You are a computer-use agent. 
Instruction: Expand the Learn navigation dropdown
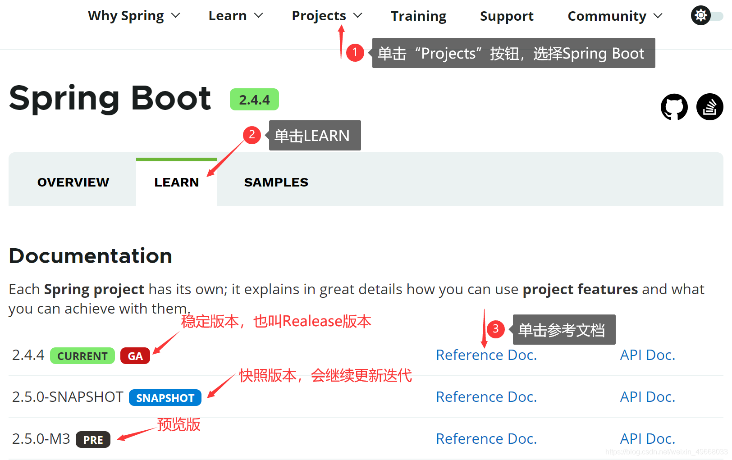pyautogui.click(x=236, y=16)
